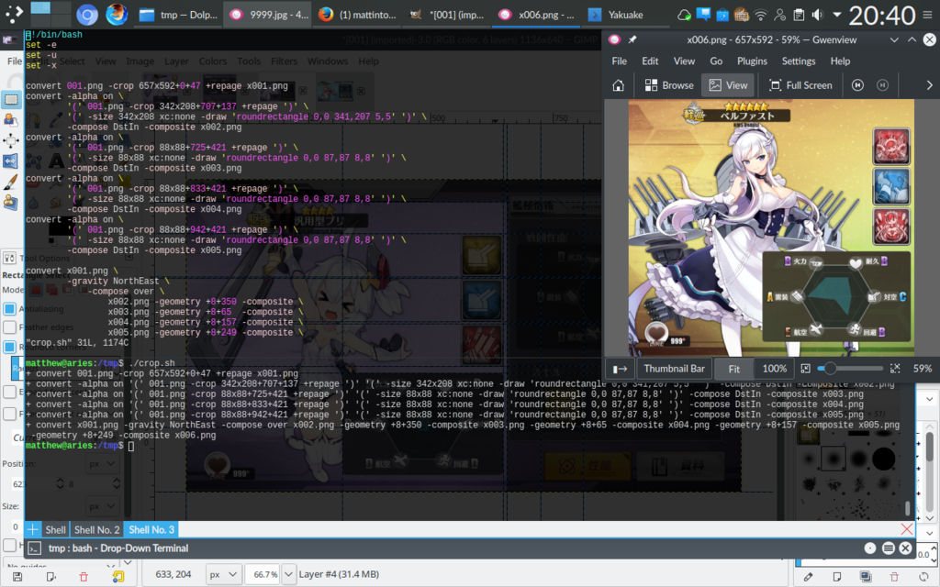Open KDE application launcher
The height and width of the screenshot is (587, 940).
click(13, 13)
